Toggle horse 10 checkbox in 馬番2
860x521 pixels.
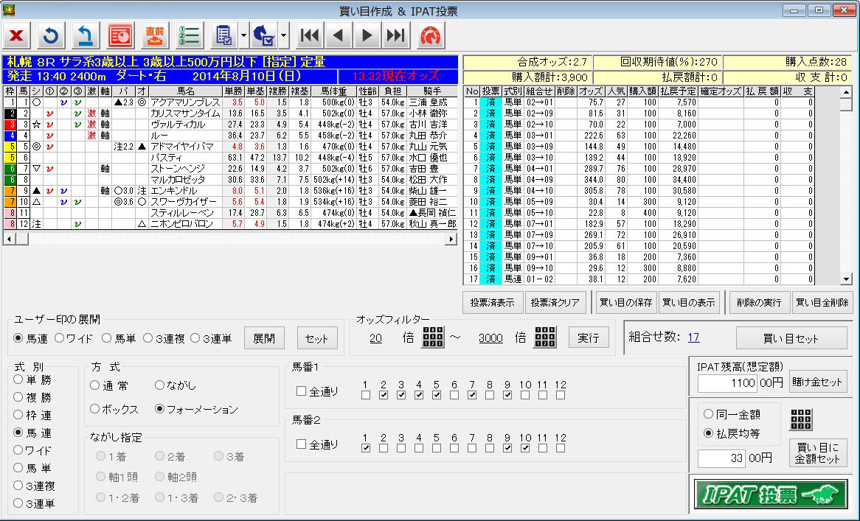coord(525,448)
